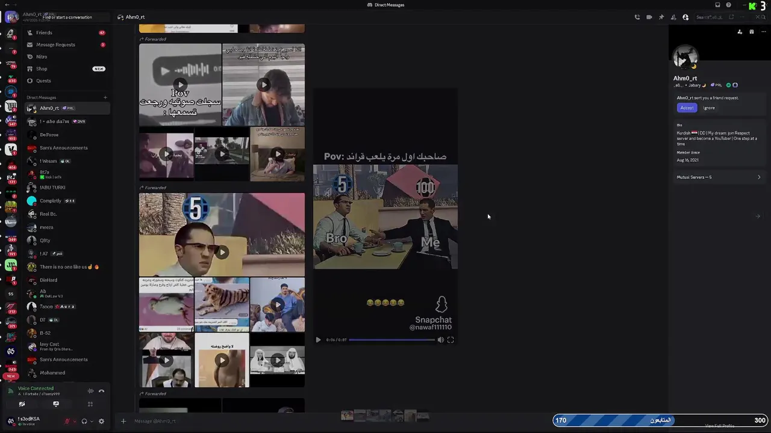Enter fullscreen on the video player
This screenshot has height=433, width=771.
pyautogui.click(x=451, y=340)
